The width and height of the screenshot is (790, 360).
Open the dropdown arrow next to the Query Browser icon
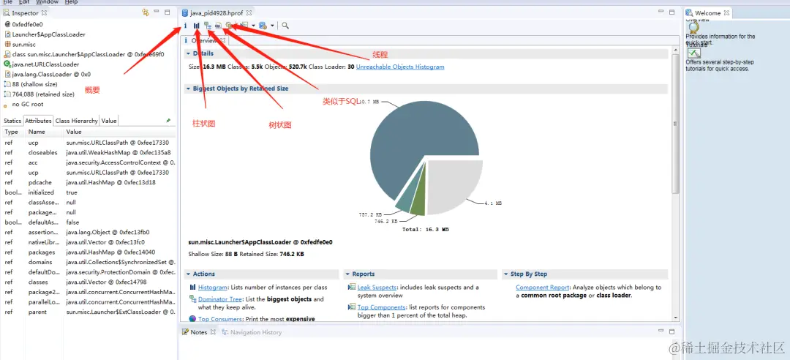pyautogui.click(x=272, y=25)
